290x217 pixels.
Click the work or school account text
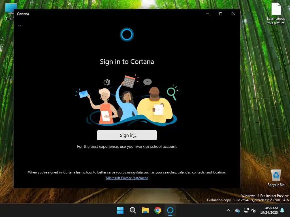tap(127, 146)
